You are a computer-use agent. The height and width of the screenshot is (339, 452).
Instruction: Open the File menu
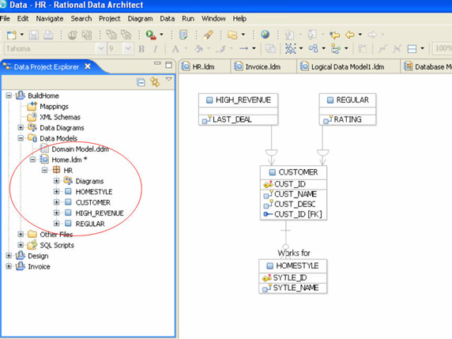tap(5, 19)
